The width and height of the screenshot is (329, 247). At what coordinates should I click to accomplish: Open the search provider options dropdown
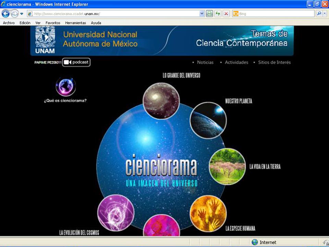(x=325, y=14)
